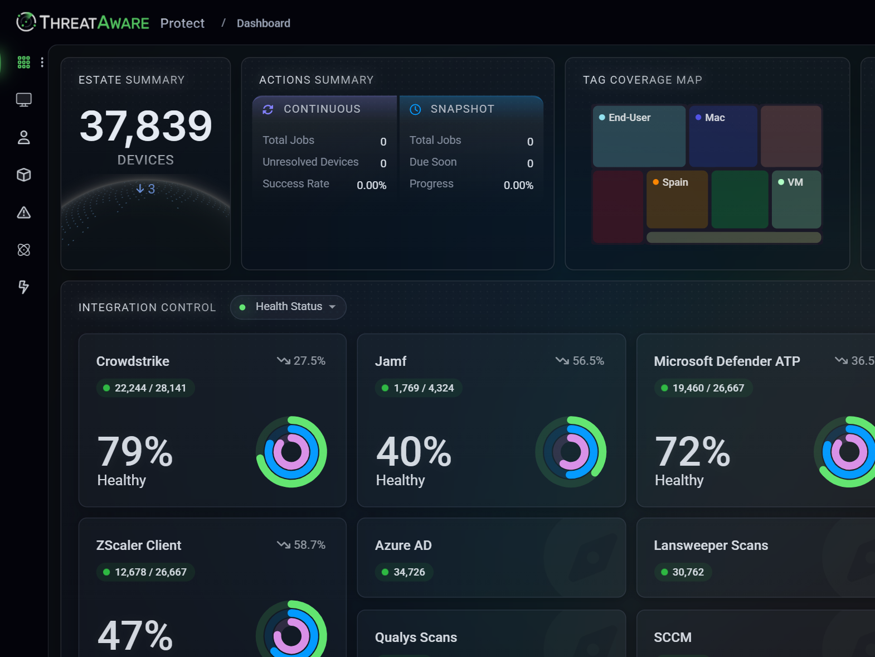Open the dashboard grid icon in sidebar
This screenshot has width=875, height=657.
point(23,62)
